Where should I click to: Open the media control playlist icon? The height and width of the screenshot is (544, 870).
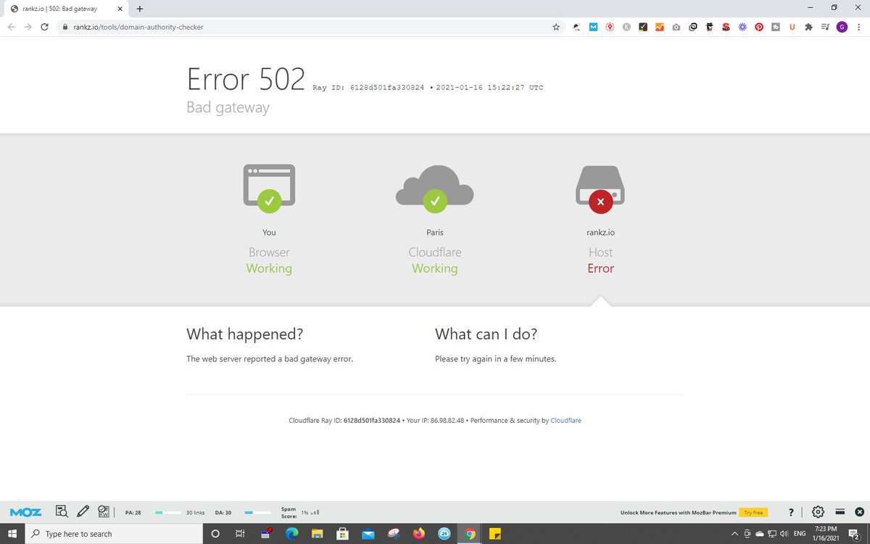click(826, 27)
